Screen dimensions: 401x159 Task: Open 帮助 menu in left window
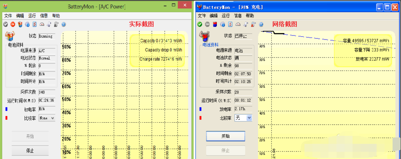point(56,16)
